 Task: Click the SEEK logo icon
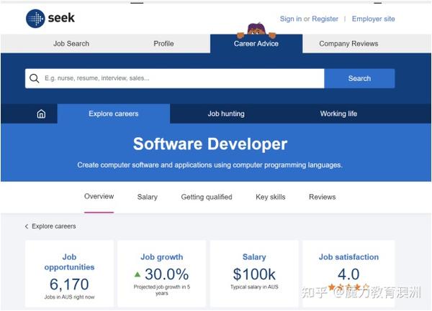coord(35,19)
